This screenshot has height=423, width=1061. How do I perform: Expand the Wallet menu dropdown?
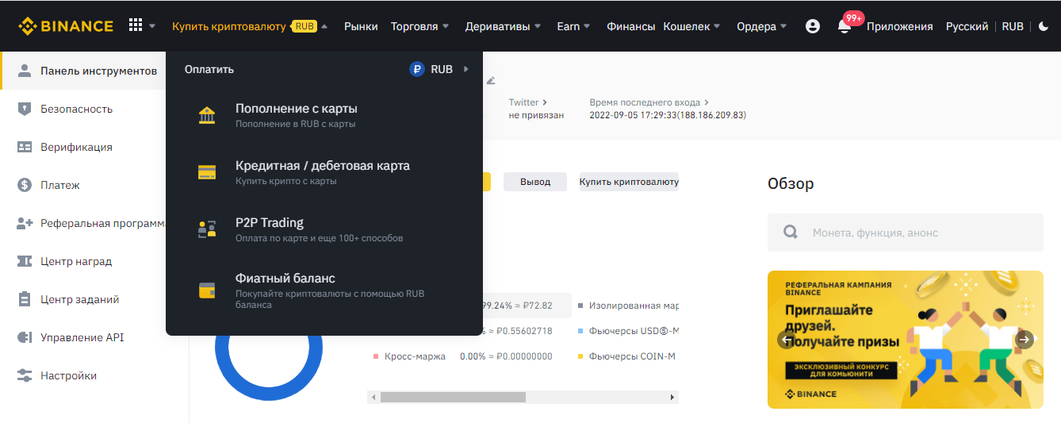coord(717,26)
